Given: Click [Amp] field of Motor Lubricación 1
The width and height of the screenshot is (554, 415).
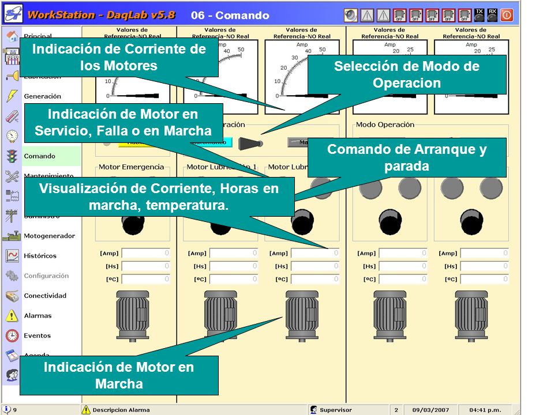Looking at the screenshot, I should click(x=234, y=253).
